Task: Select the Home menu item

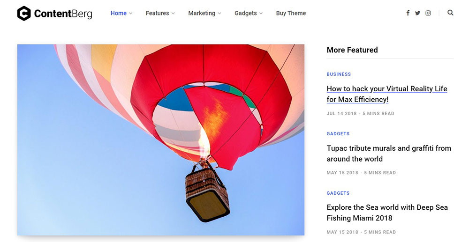Action: [x=119, y=13]
